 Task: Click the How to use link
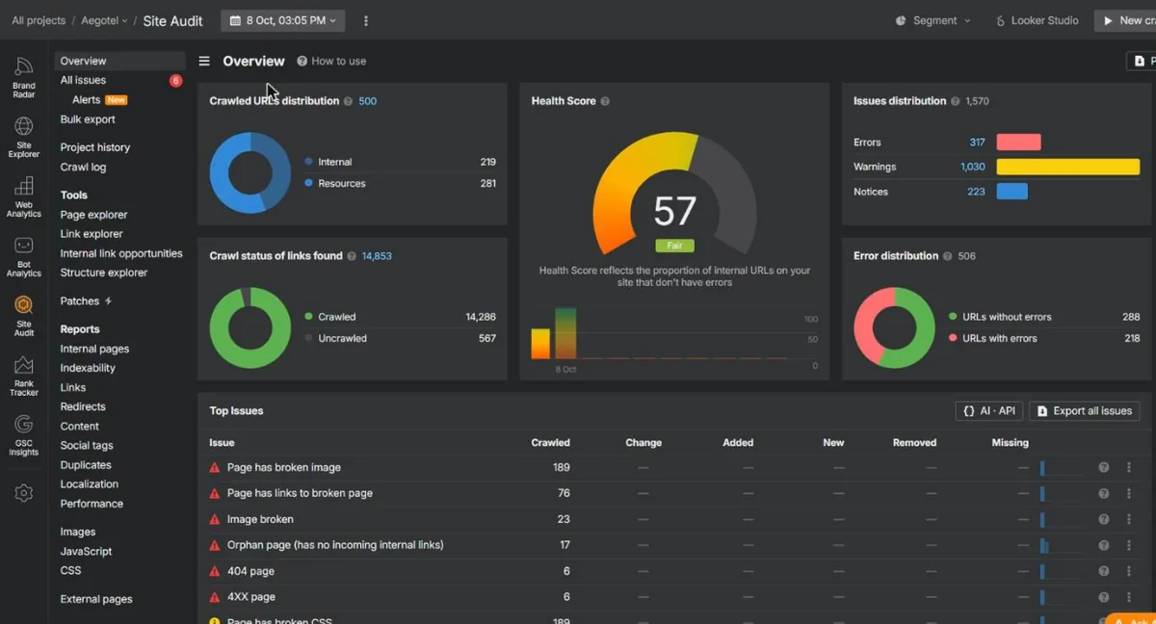click(x=331, y=61)
